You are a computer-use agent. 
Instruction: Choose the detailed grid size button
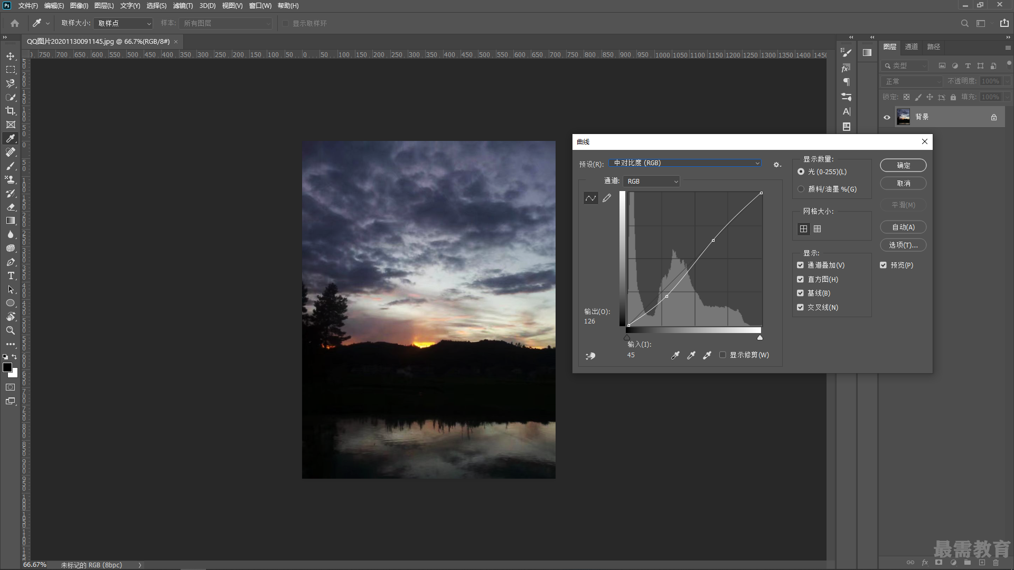[817, 229]
